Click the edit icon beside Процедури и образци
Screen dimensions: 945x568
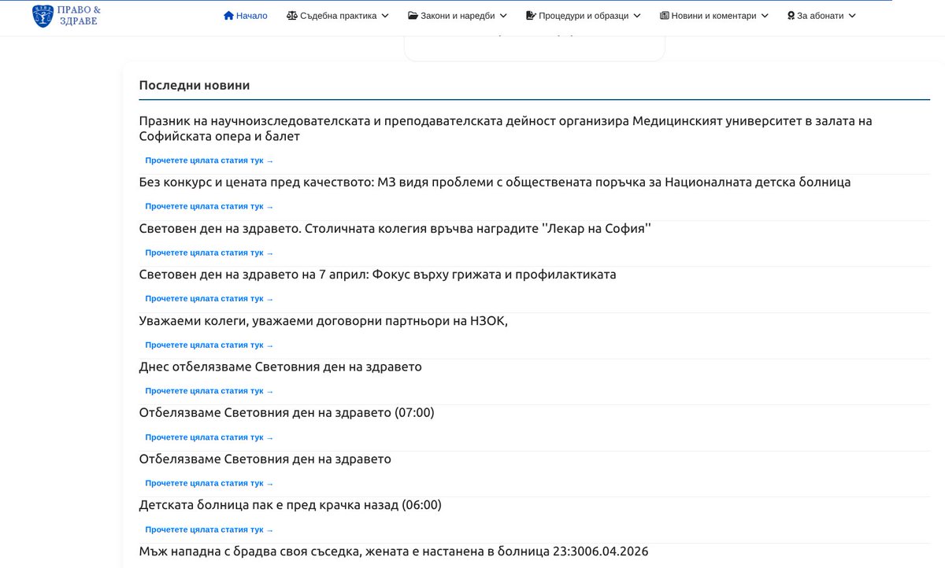pos(531,16)
